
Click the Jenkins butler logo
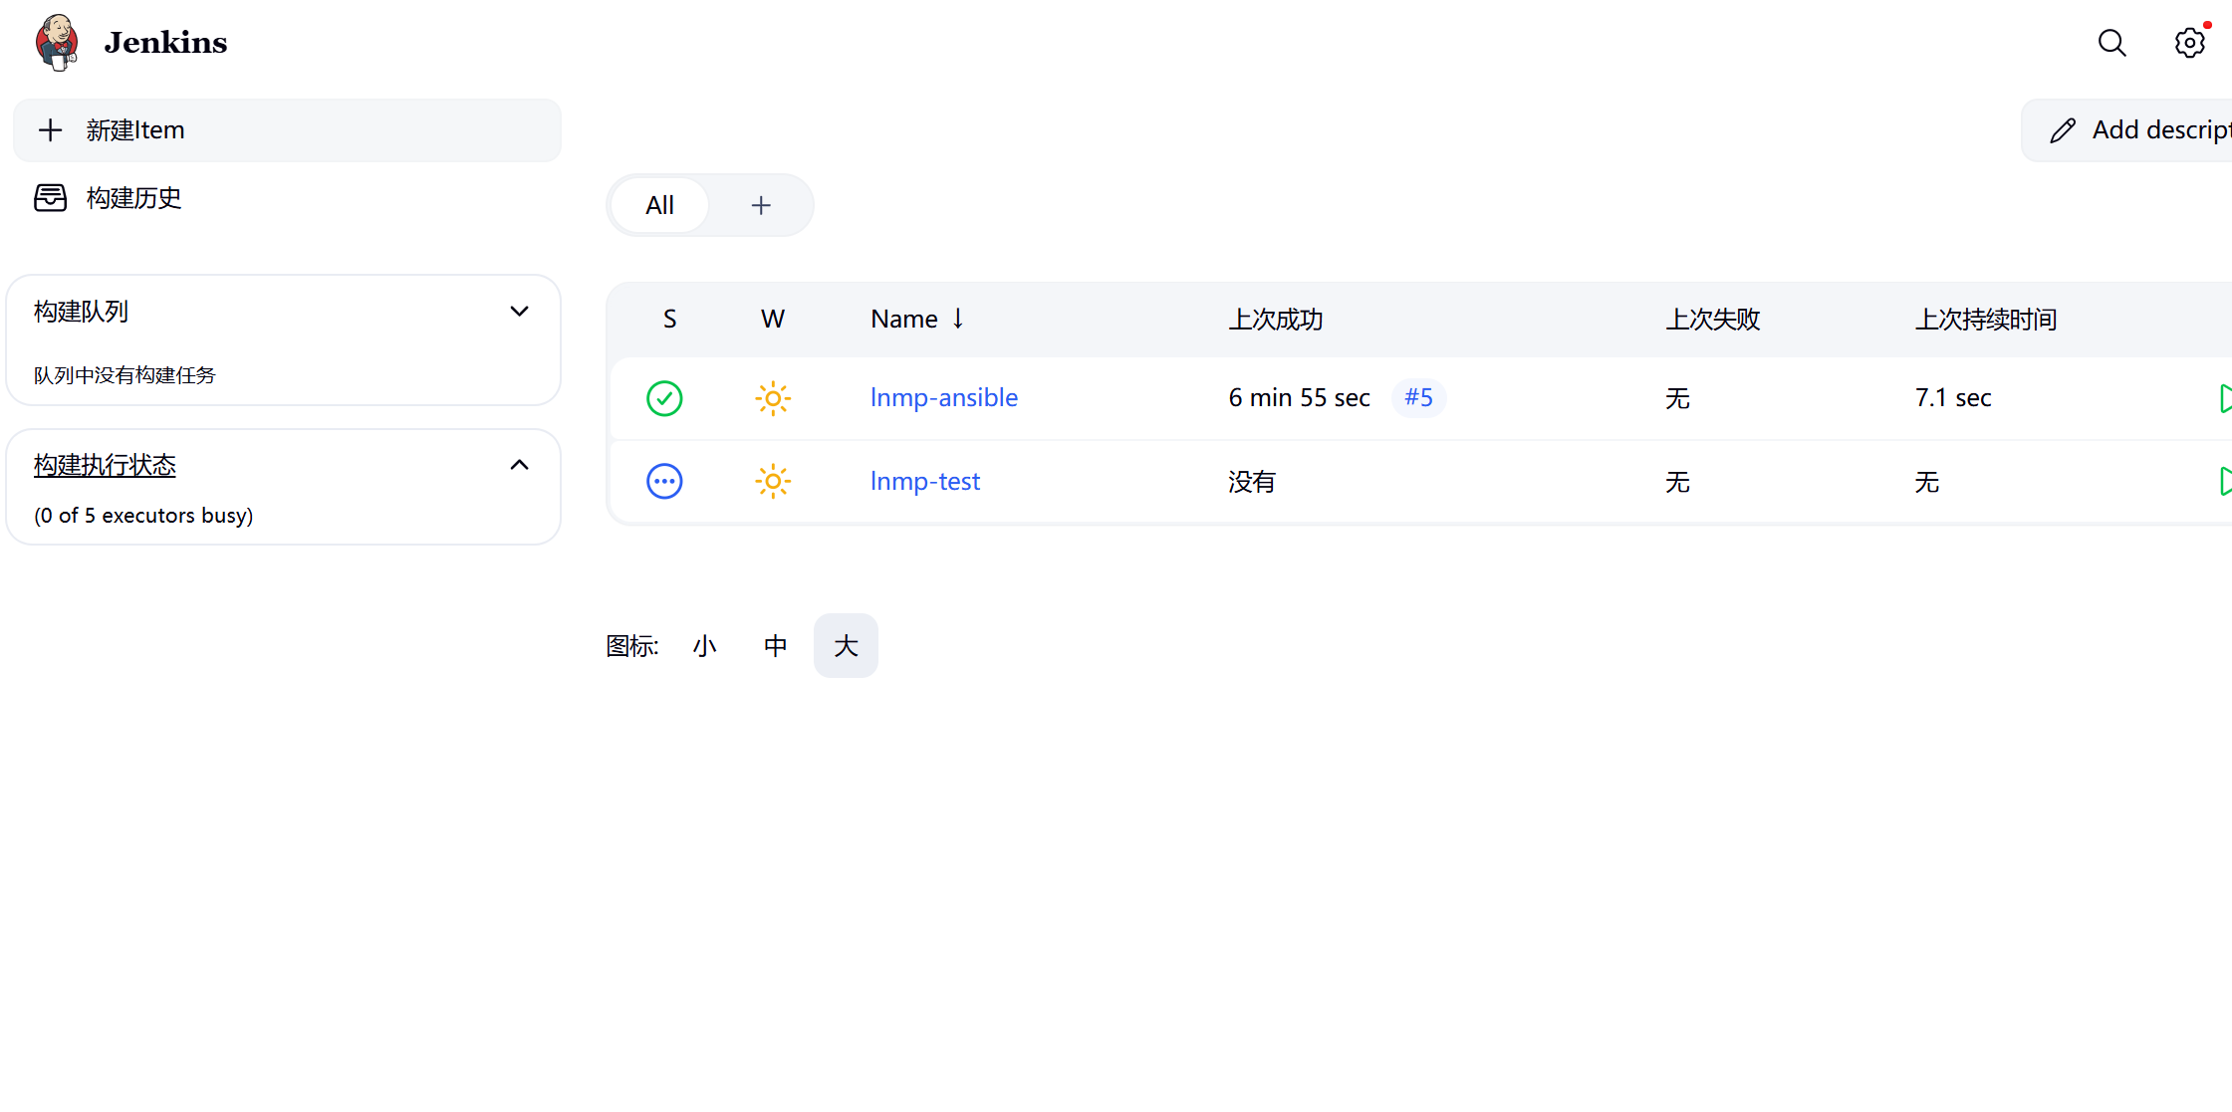pos(57,42)
